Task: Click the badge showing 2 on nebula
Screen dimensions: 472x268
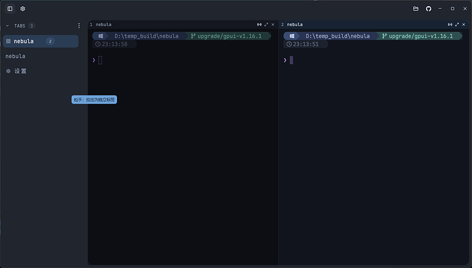Action: pos(50,41)
